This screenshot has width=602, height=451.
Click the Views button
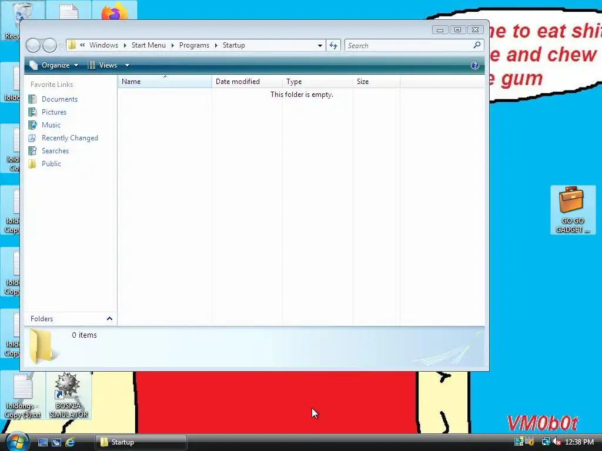102,65
